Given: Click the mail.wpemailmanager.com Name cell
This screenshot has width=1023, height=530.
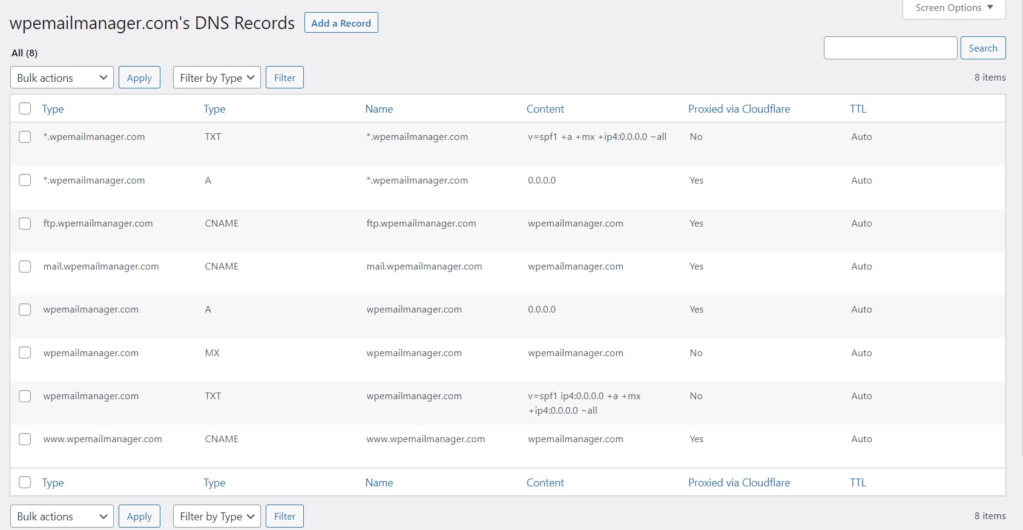Looking at the screenshot, I should point(424,267).
